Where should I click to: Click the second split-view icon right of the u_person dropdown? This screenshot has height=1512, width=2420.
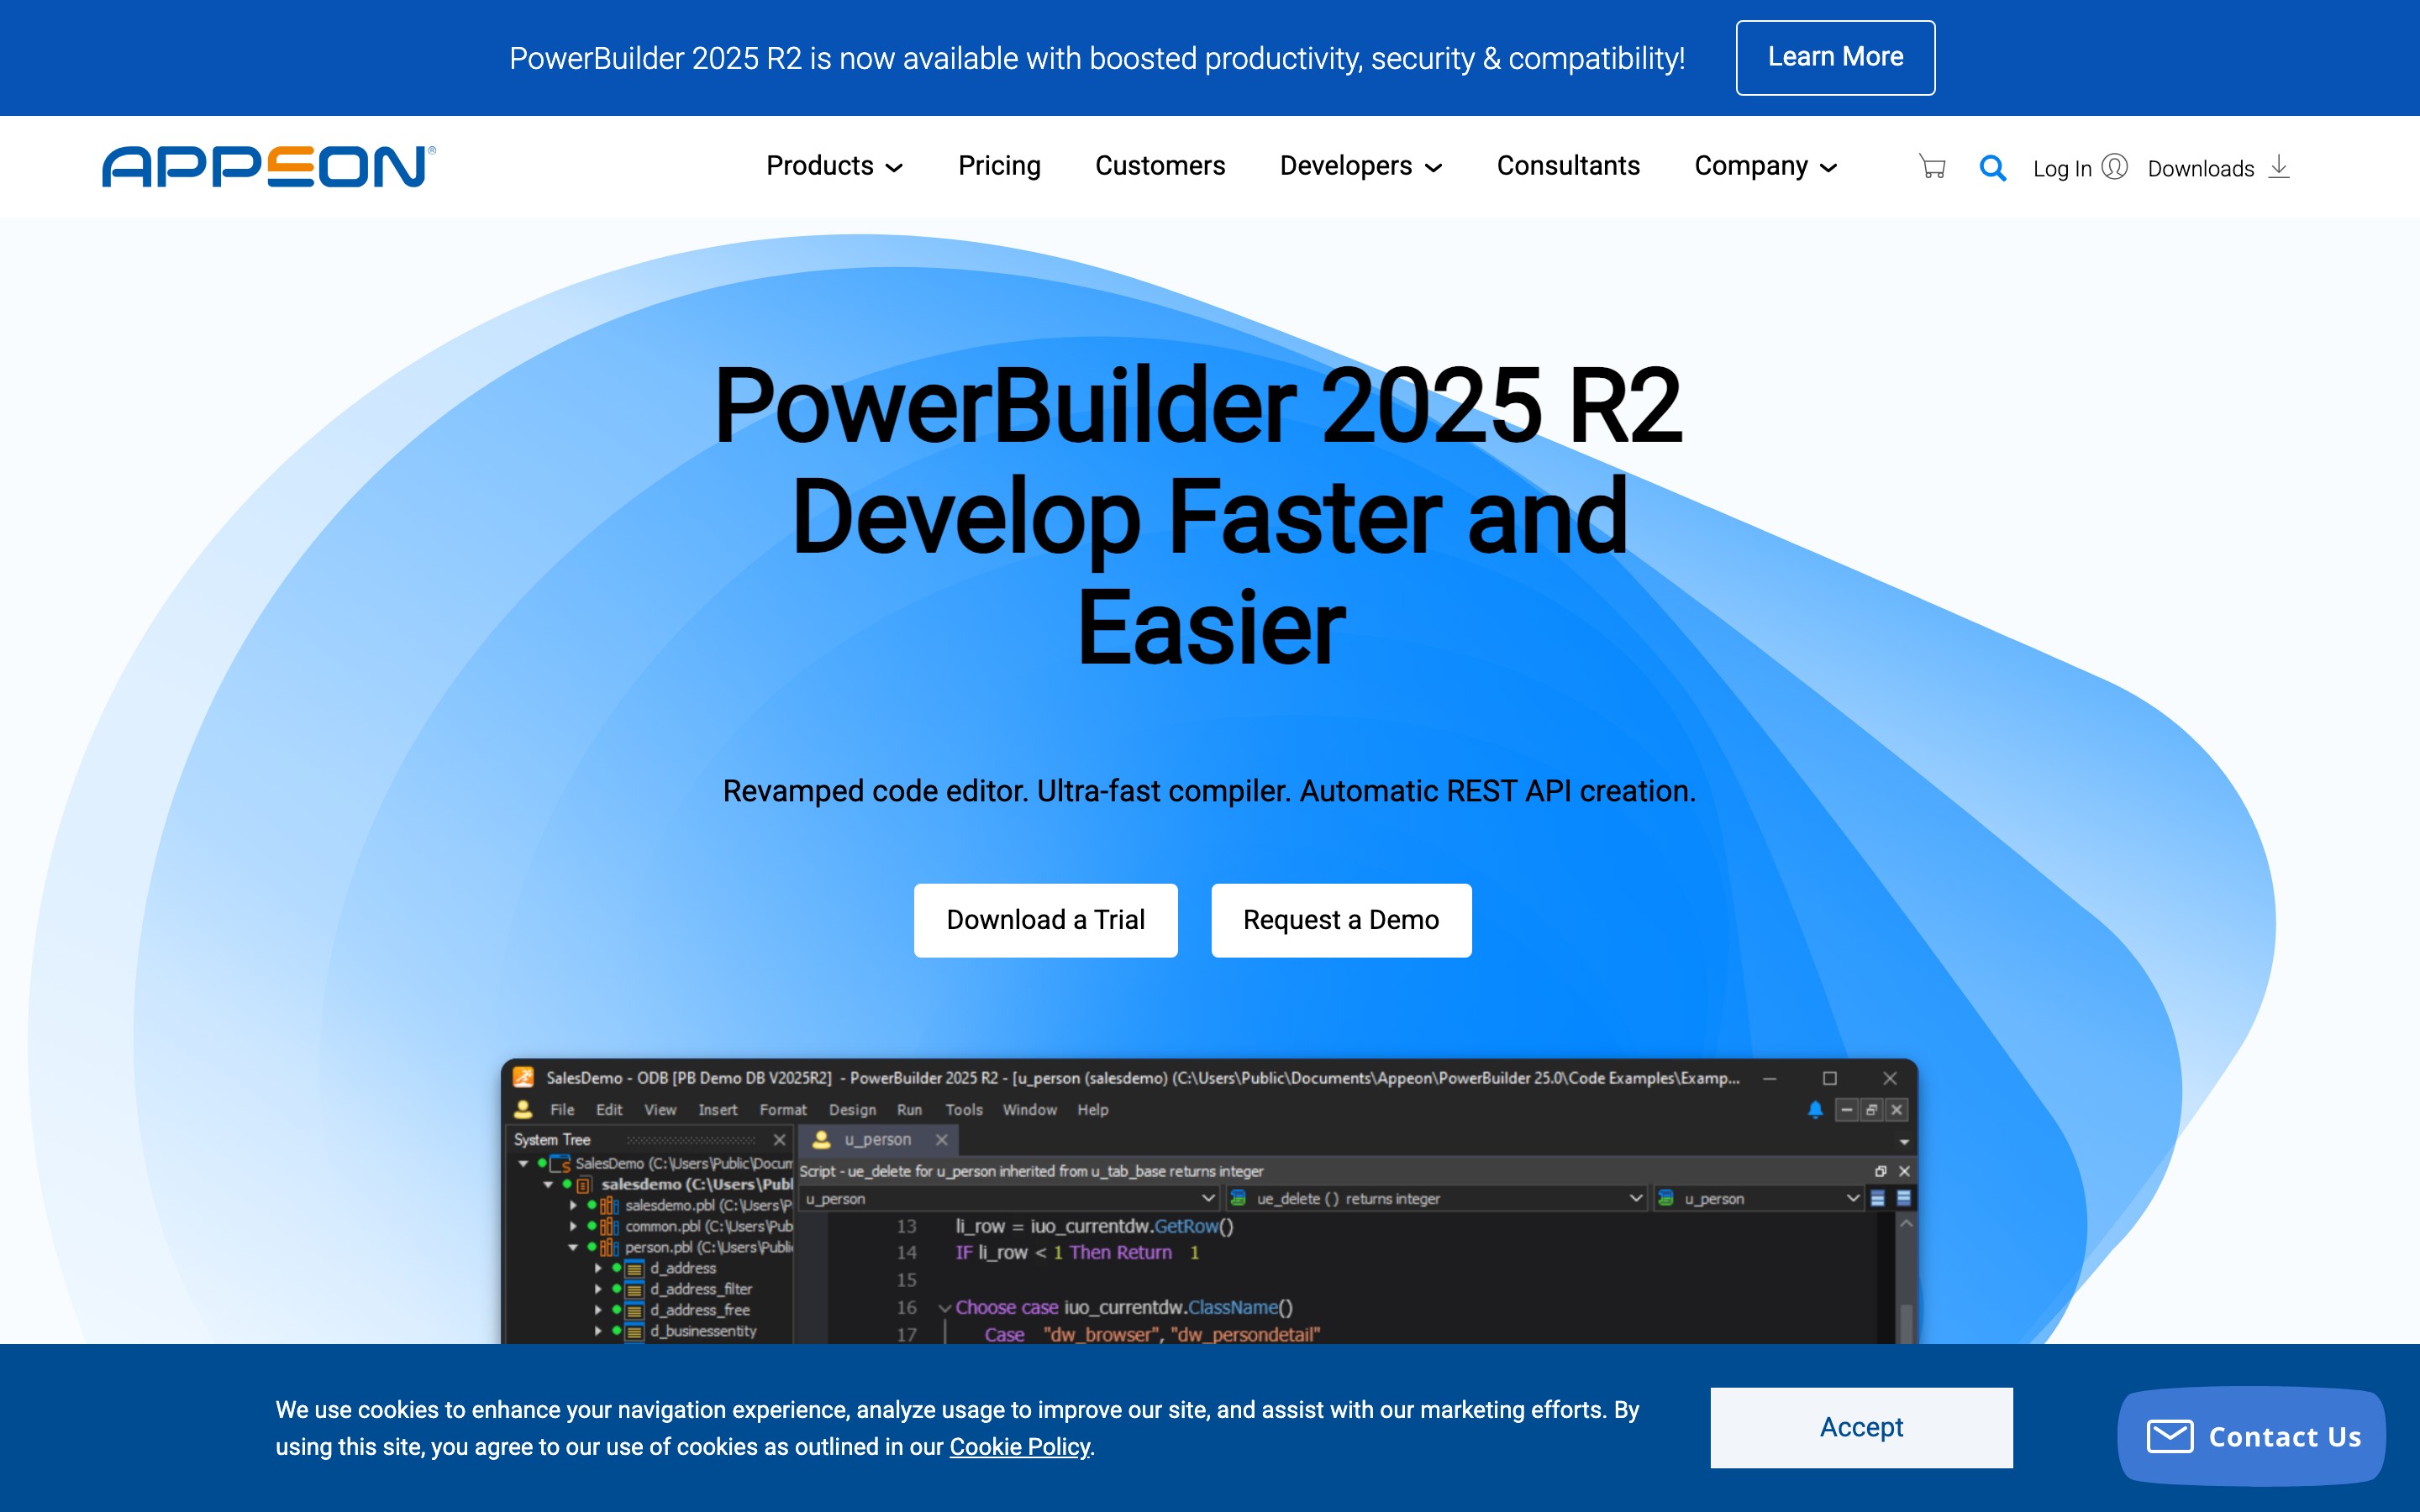[x=1904, y=1198]
